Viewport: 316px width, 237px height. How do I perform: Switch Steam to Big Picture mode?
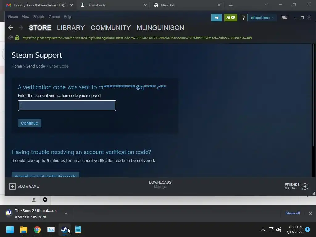(284, 18)
